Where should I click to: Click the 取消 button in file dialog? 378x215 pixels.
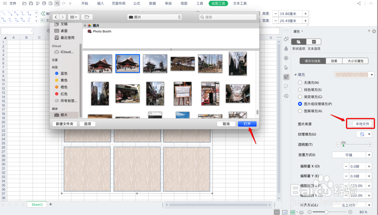pyautogui.click(x=226, y=124)
